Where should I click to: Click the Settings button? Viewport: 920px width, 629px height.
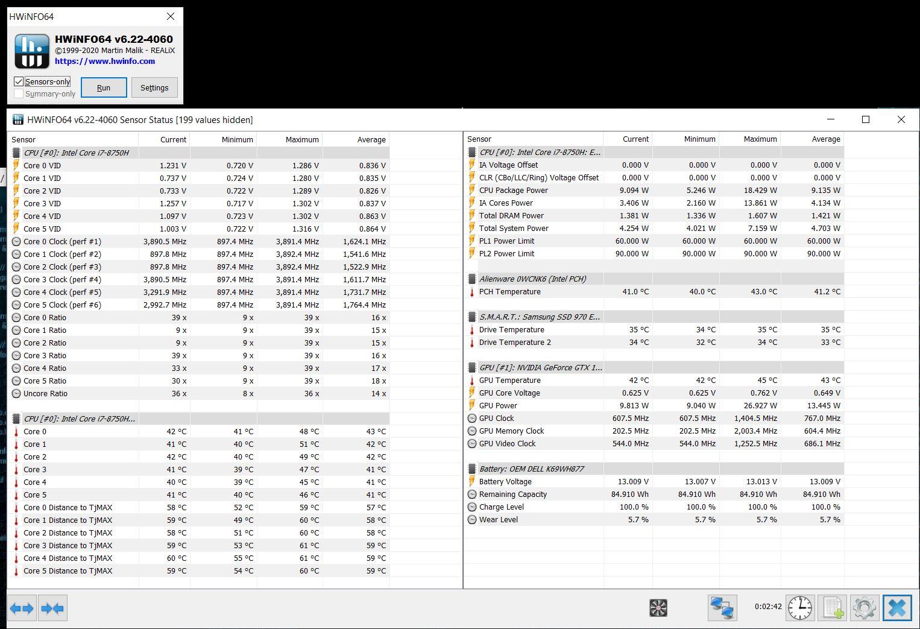[154, 87]
